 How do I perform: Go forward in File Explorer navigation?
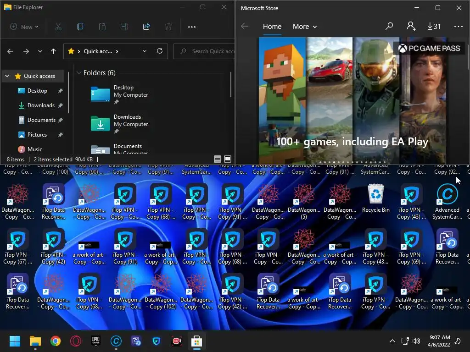point(26,51)
